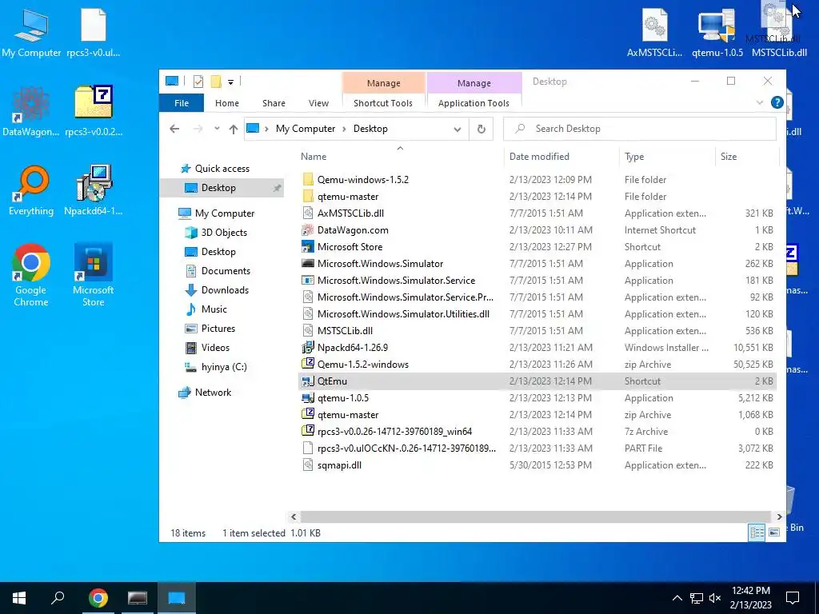Click the network tray icon
Image resolution: width=819 pixels, height=614 pixels.
(x=697, y=598)
